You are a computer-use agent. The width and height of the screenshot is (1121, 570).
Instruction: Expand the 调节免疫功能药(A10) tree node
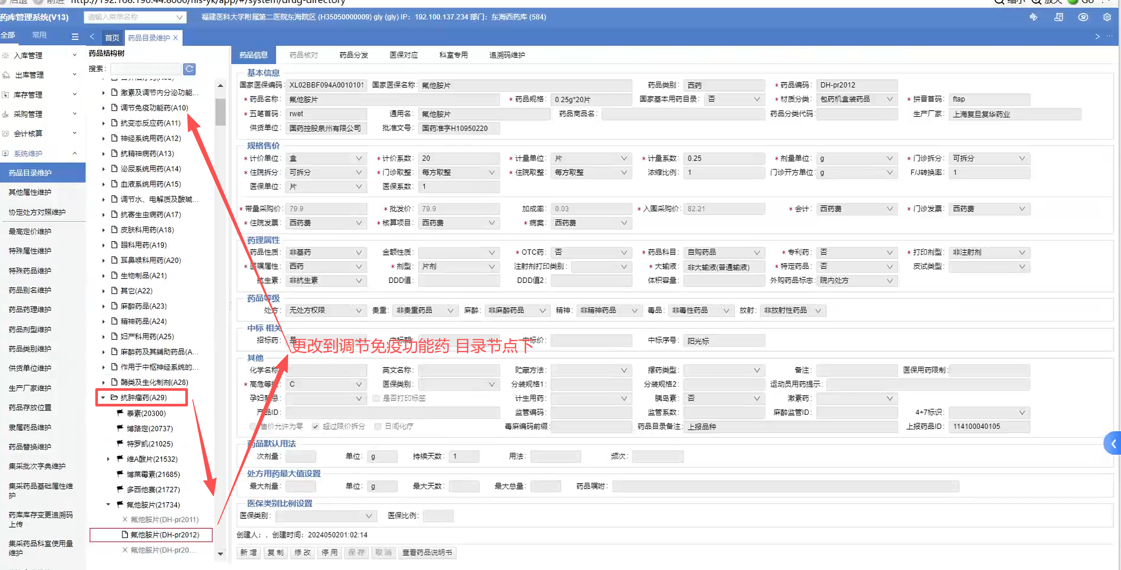click(103, 108)
